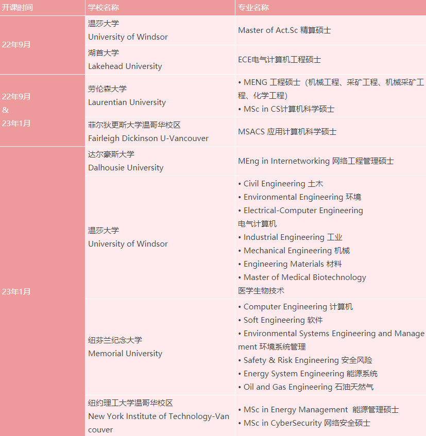This screenshot has height=436, width=426.
Task: Click the 纽约理工大学温哥华校区 school name
Action: coord(130,403)
